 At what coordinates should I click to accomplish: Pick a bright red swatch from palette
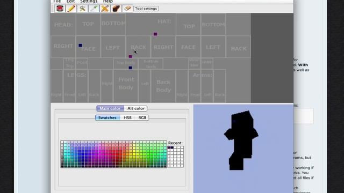pos(117,154)
